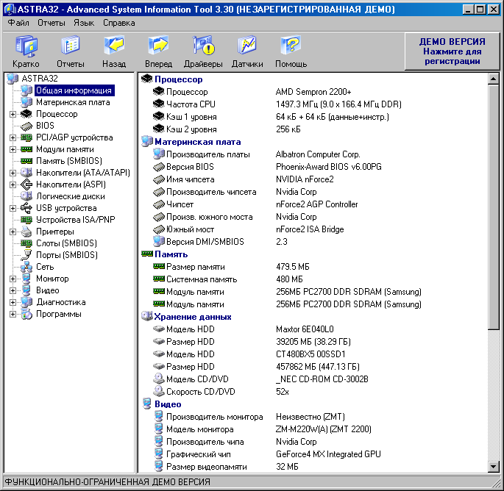Select the Материнская плата tree label
504x491 pixels.
pyautogui.click(x=73, y=102)
